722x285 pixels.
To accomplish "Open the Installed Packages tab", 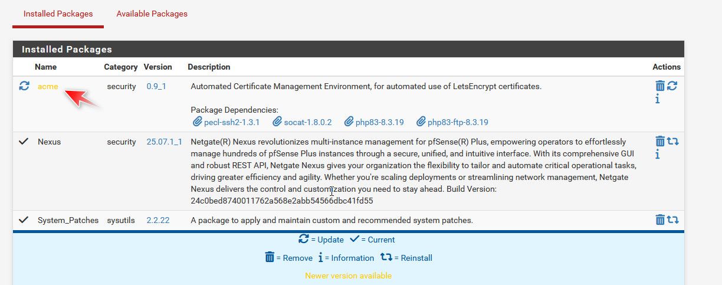I will tap(58, 14).
